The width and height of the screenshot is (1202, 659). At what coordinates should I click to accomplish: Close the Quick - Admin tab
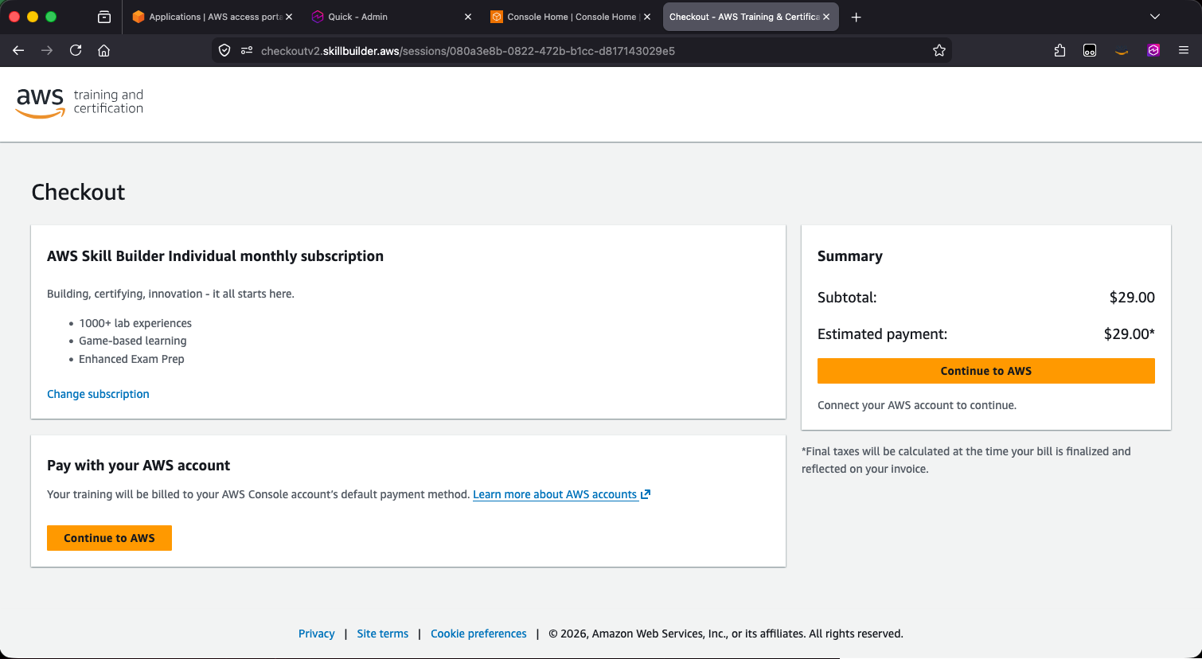[468, 17]
